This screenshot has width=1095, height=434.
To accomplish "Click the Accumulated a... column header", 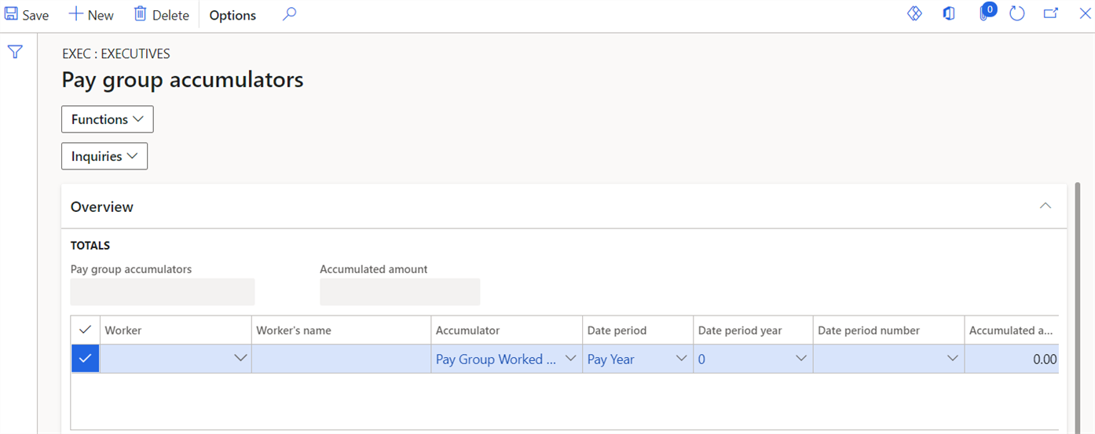I will [x=1012, y=330].
